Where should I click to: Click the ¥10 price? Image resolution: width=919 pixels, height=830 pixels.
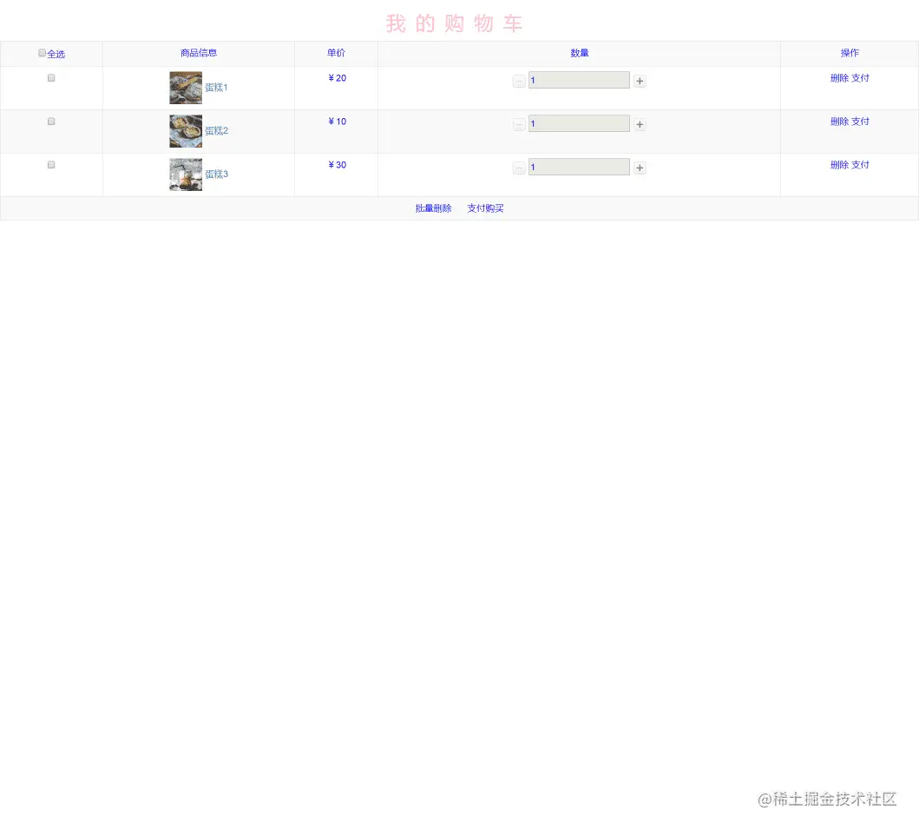click(x=337, y=122)
